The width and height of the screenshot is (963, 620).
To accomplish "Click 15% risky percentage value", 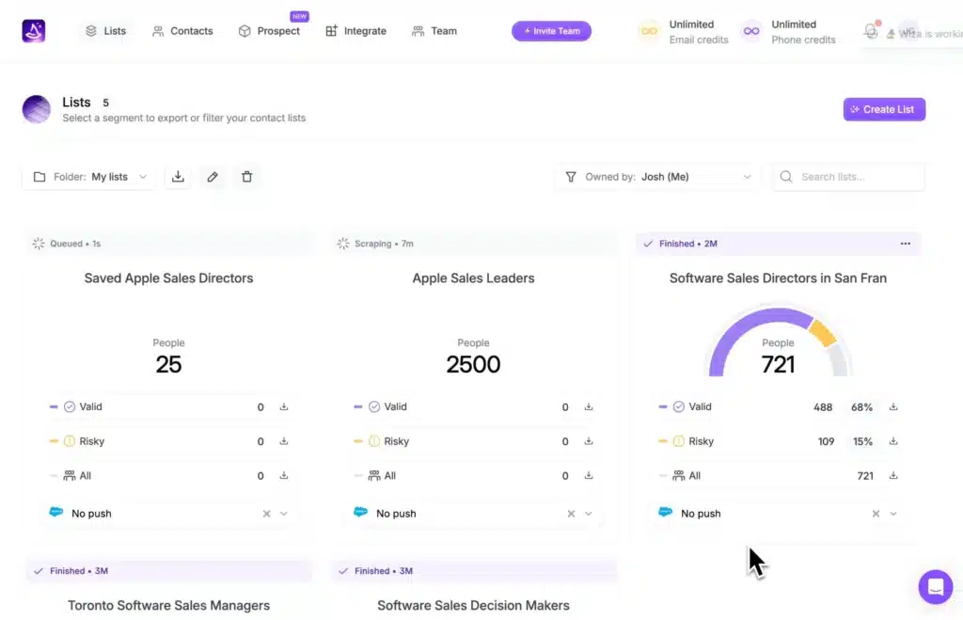I will (862, 442).
